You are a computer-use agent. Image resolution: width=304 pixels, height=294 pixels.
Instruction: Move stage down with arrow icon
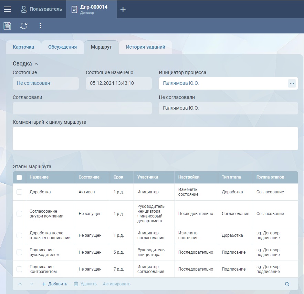(32, 284)
